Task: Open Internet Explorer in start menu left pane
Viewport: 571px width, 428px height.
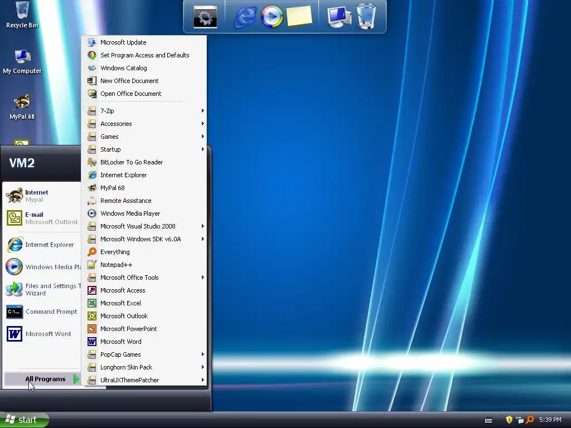Action: (42, 245)
